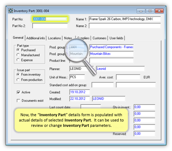The height and width of the screenshot is (151, 172).
Task: Minimize the Inventory Part window
Action: point(141,11)
